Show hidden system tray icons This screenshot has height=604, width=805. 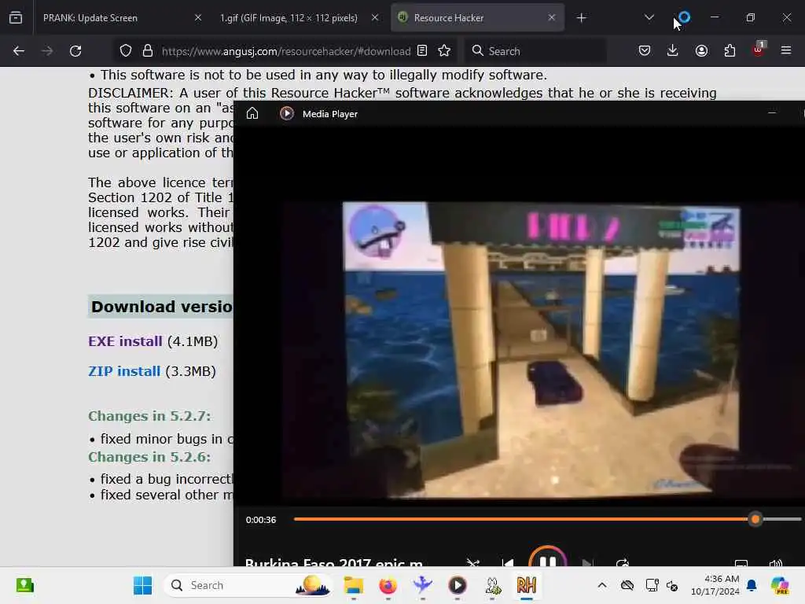pos(602,585)
